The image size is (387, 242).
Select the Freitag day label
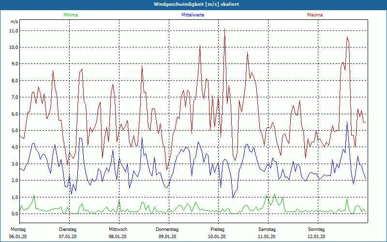[x=217, y=229]
